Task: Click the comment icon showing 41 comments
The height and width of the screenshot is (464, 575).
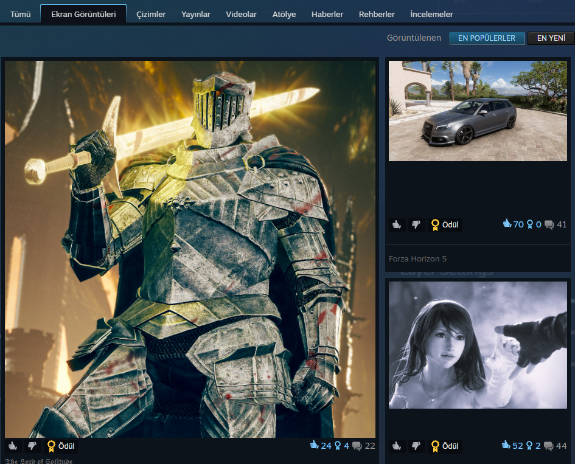Action: [x=549, y=224]
